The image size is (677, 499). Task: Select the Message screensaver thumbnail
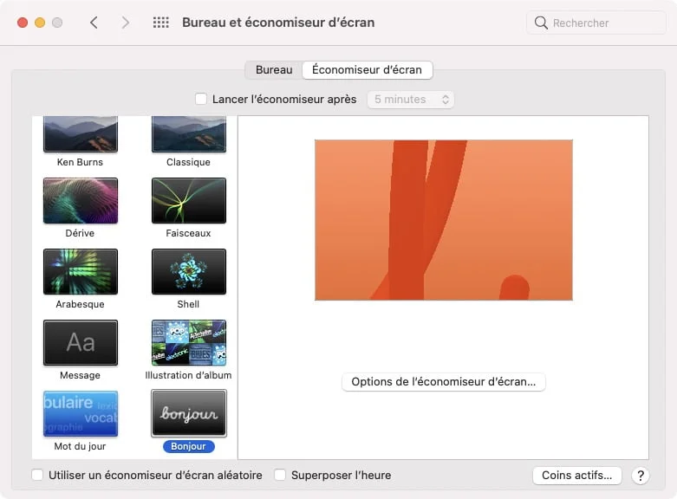pyautogui.click(x=81, y=343)
